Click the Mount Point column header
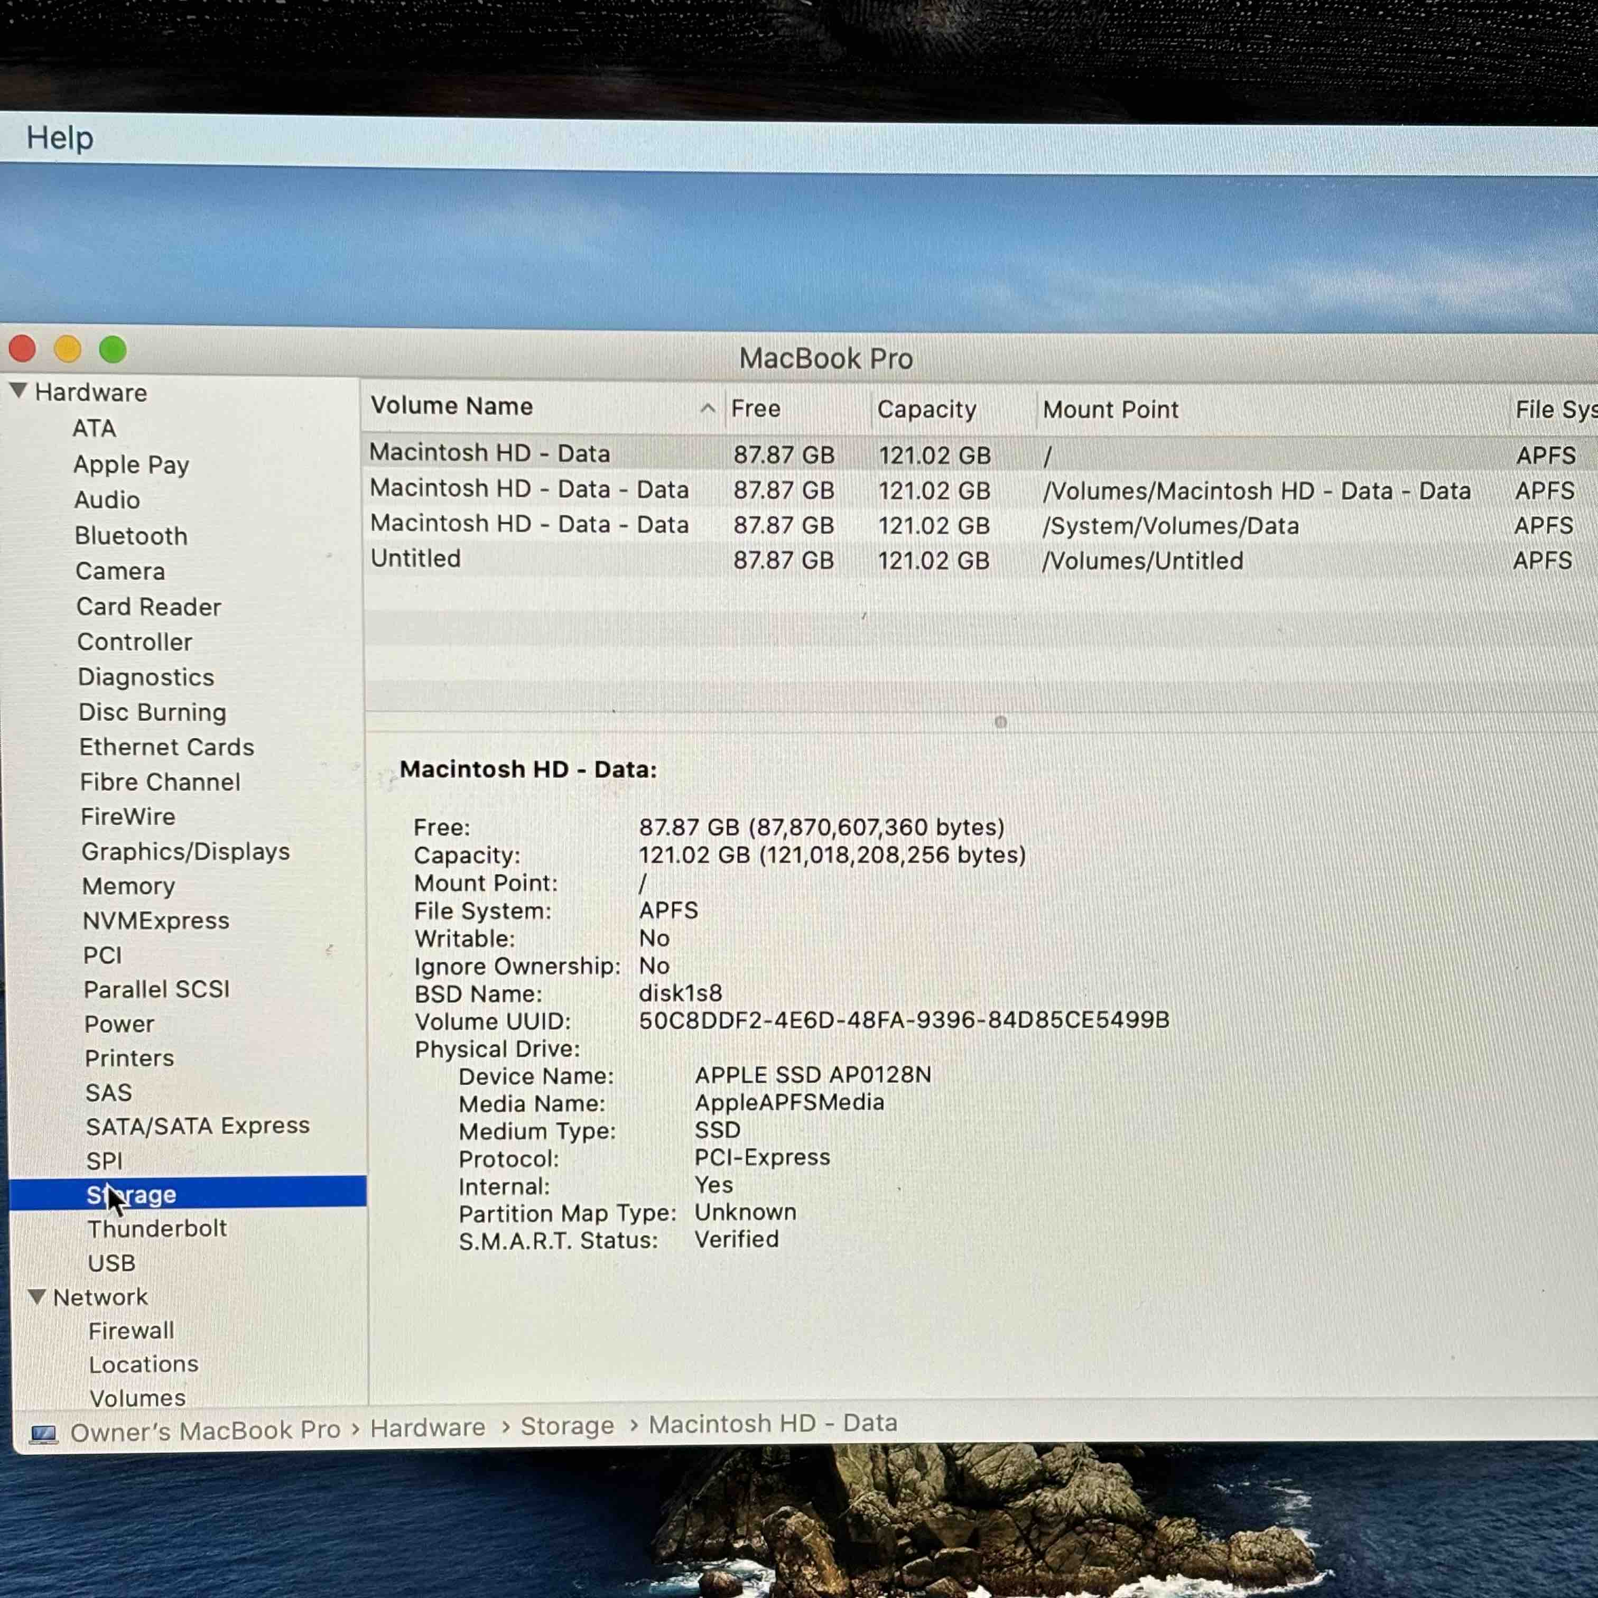The width and height of the screenshot is (1598, 1598). pyautogui.click(x=1110, y=410)
